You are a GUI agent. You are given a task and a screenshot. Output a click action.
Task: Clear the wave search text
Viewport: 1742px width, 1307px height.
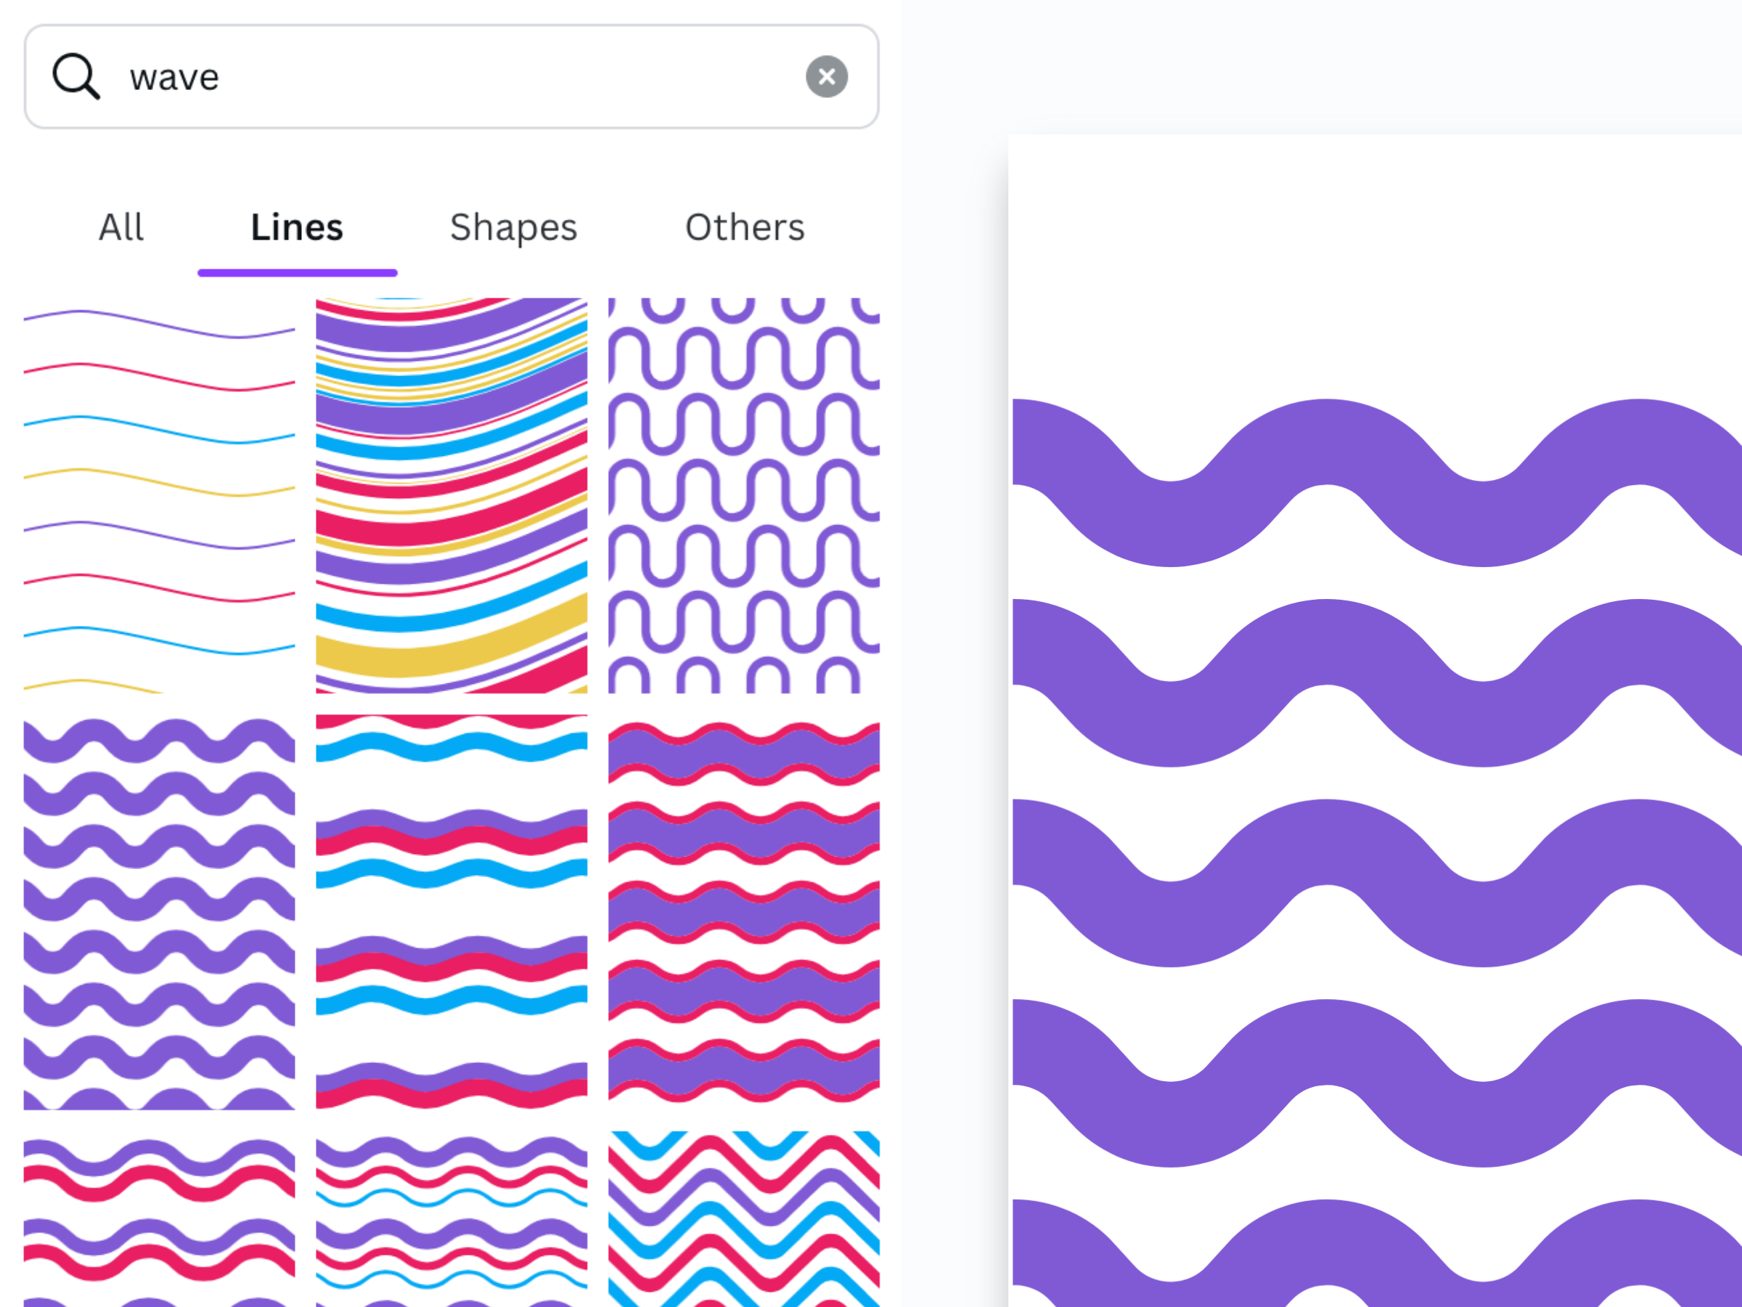click(826, 76)
